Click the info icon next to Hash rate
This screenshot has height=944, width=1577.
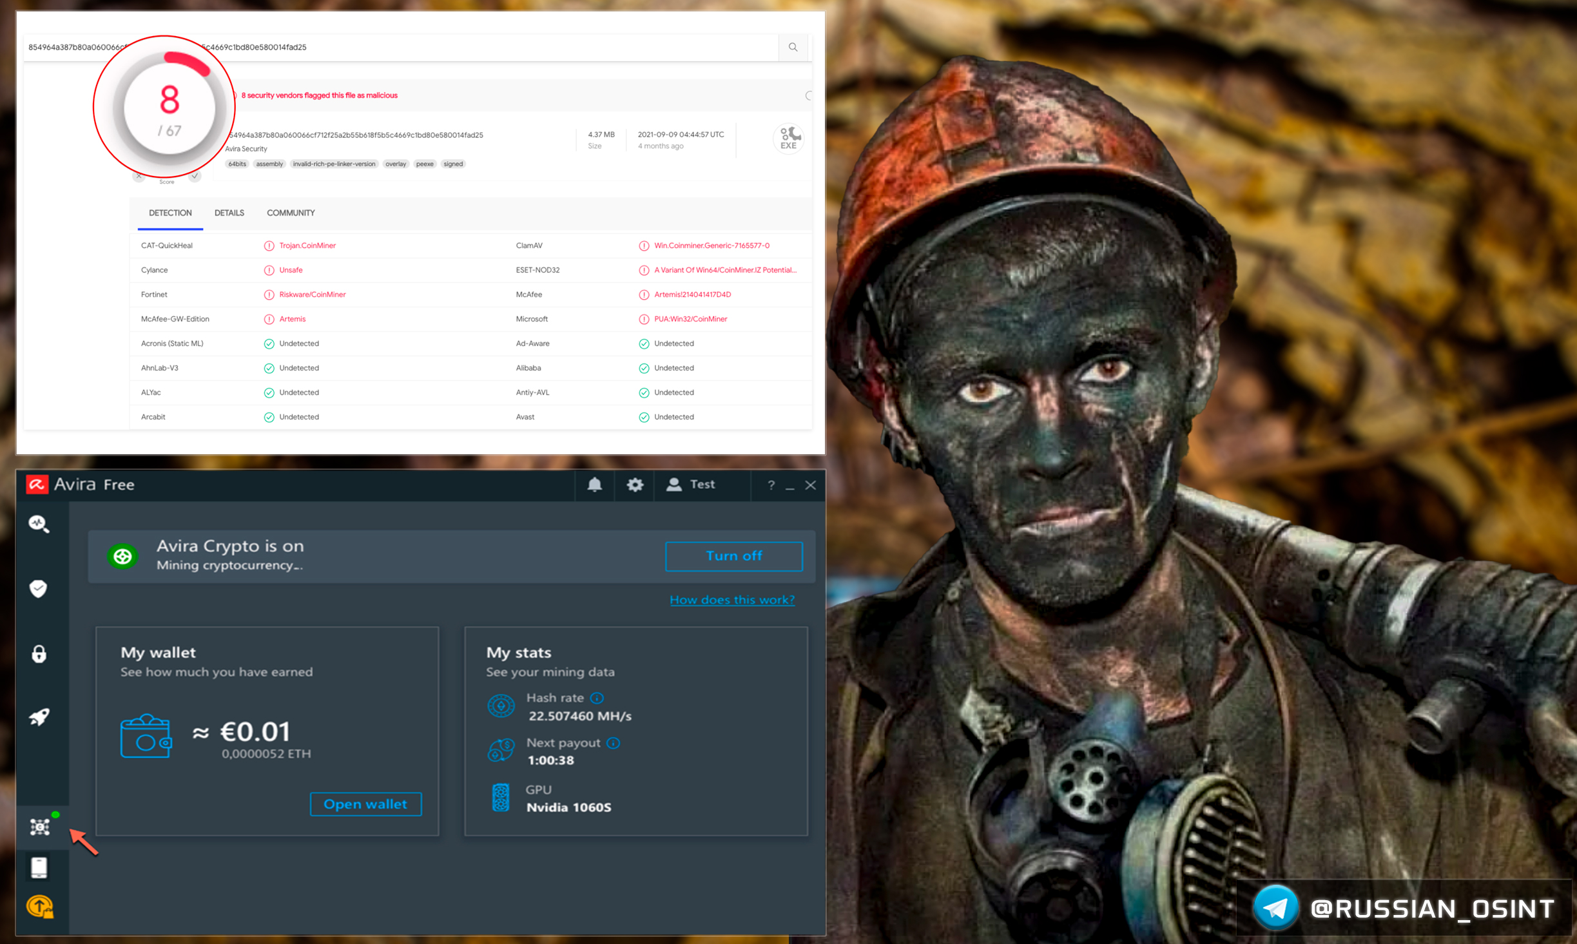click(597, 698)
